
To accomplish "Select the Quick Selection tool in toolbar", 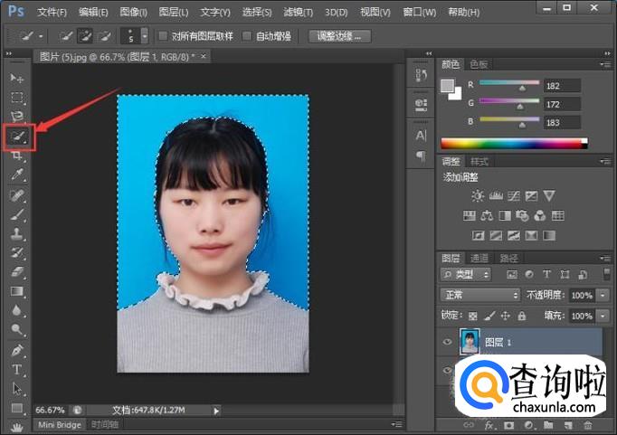I will pos(18,137).
